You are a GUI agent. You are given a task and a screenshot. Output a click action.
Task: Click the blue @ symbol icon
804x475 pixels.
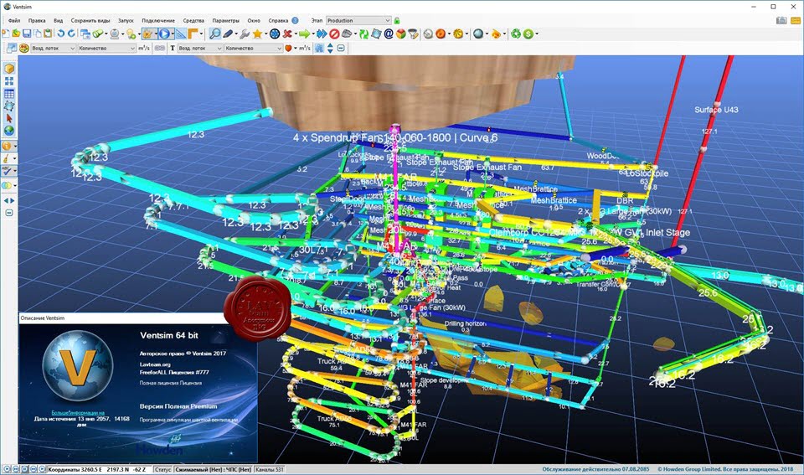389,34
